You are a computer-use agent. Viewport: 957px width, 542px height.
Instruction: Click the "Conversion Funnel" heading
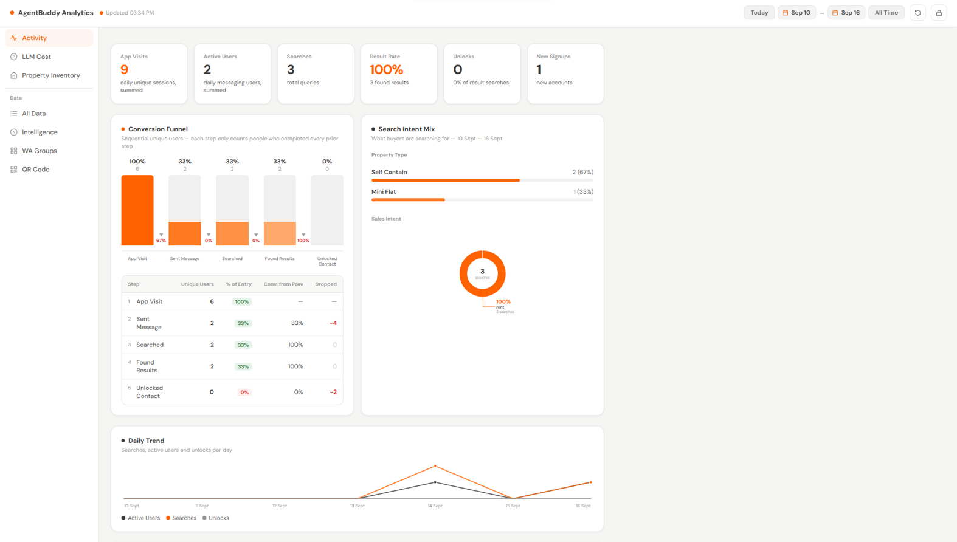coord(158,129)
